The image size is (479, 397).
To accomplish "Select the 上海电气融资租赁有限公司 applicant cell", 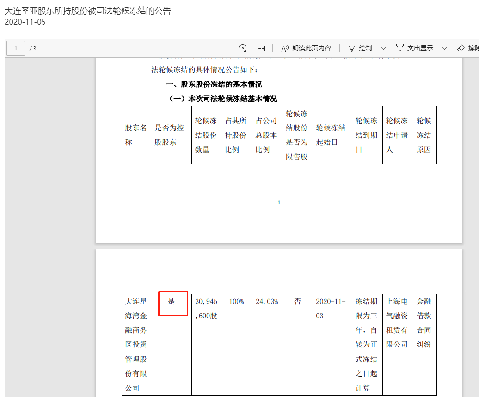I will point(397,323).
